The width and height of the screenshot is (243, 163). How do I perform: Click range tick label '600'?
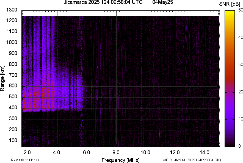(x=13, y=85)
